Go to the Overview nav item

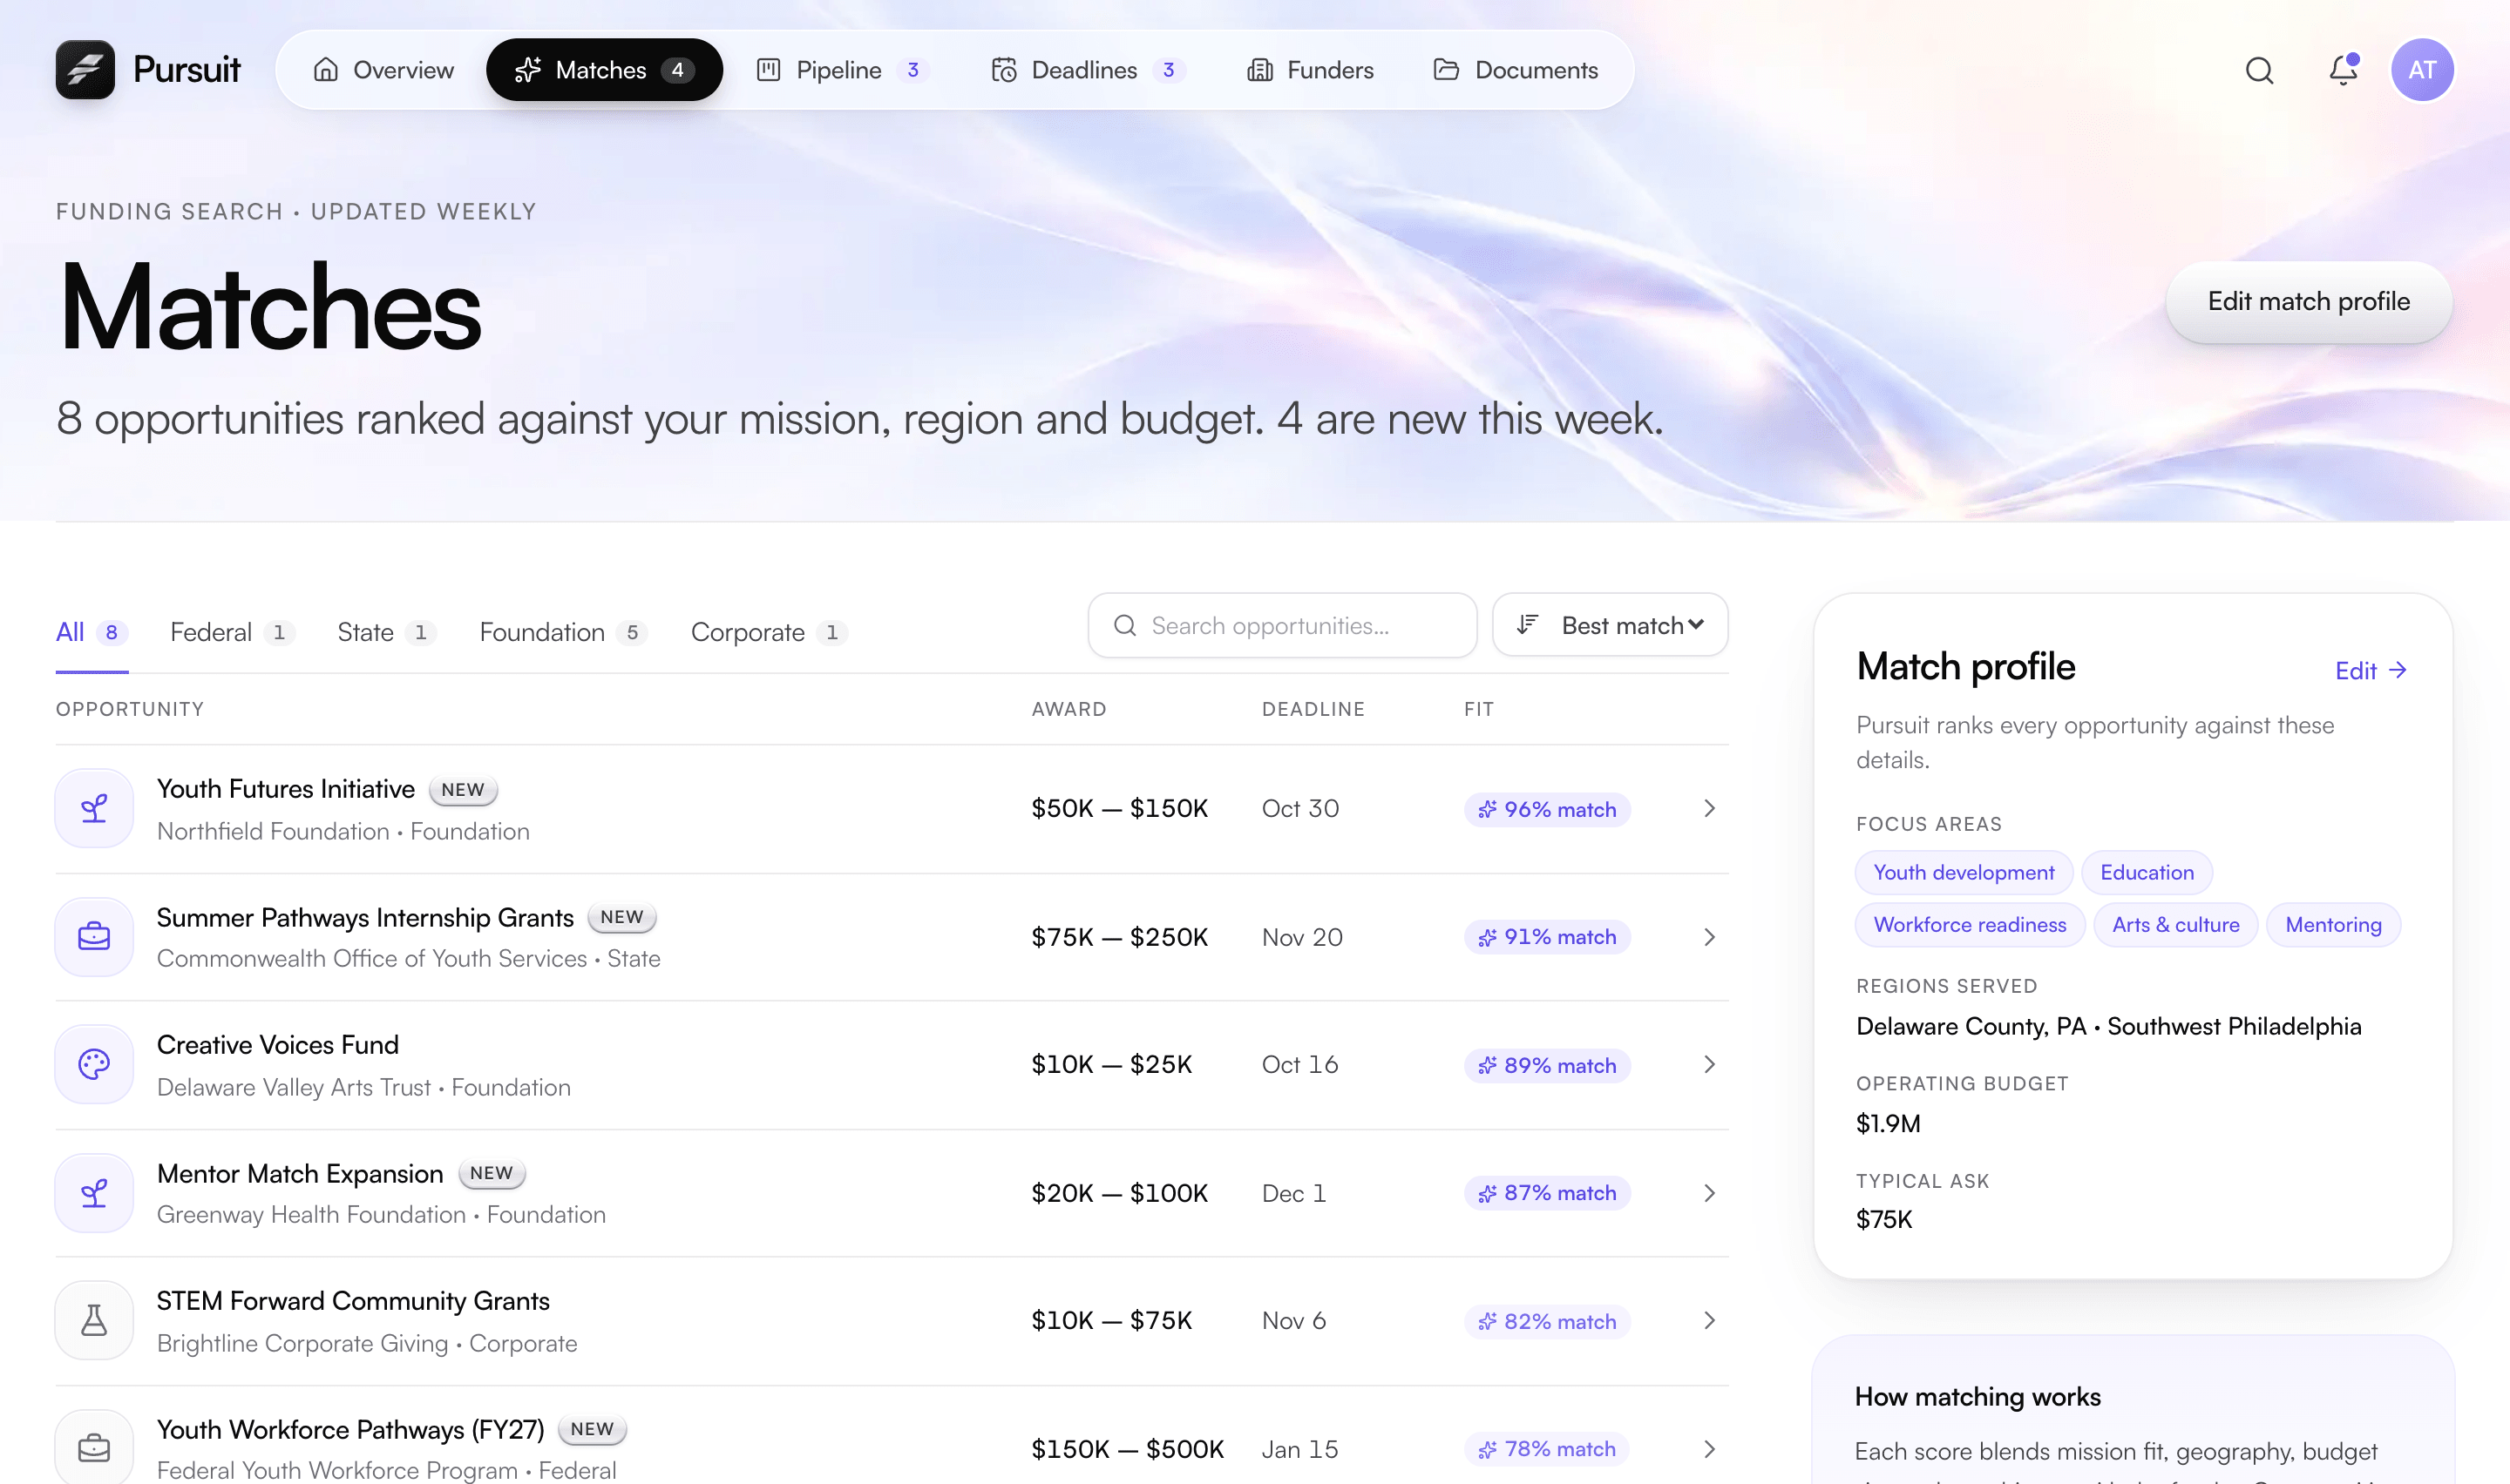click(x=383, y=70)
